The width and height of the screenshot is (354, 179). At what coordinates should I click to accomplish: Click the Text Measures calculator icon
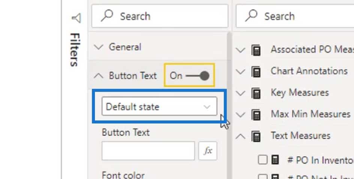pos(256,136)
